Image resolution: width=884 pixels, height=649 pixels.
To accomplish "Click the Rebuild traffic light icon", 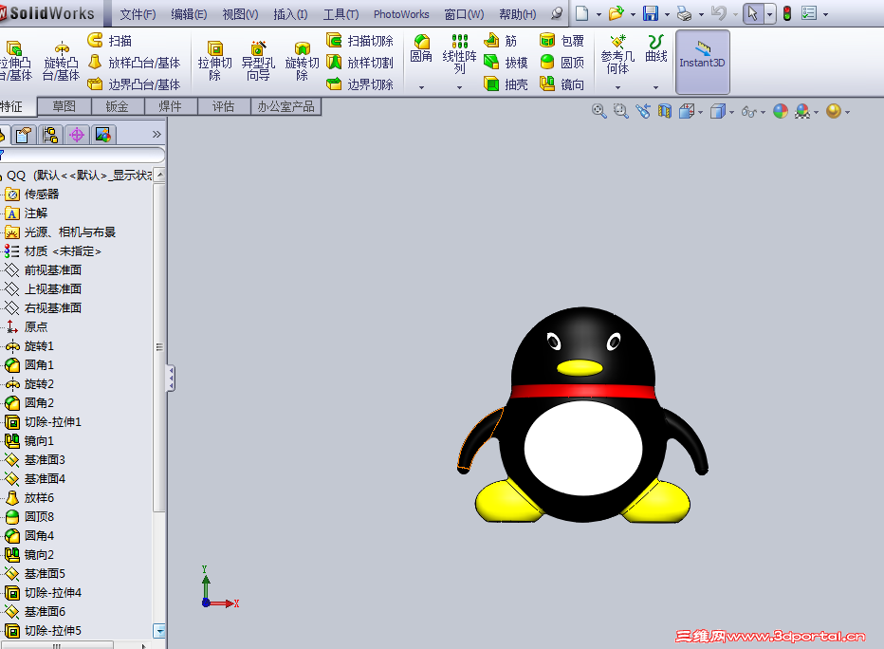I will point(787,13).
